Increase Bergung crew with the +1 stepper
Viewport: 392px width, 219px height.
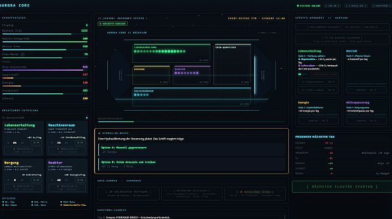[22, 180]
